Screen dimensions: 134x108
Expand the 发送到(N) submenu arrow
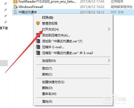(x=109, y=61)
